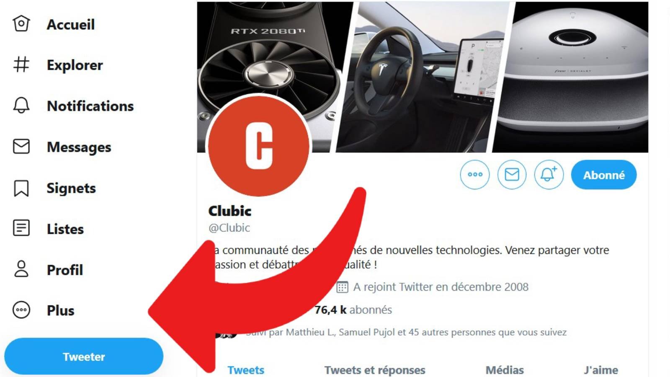
Task: Open the Signets bookmark icon
Action: [x=21, y=188]
